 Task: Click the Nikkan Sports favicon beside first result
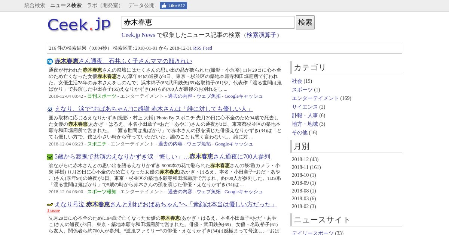pos(50,62)
